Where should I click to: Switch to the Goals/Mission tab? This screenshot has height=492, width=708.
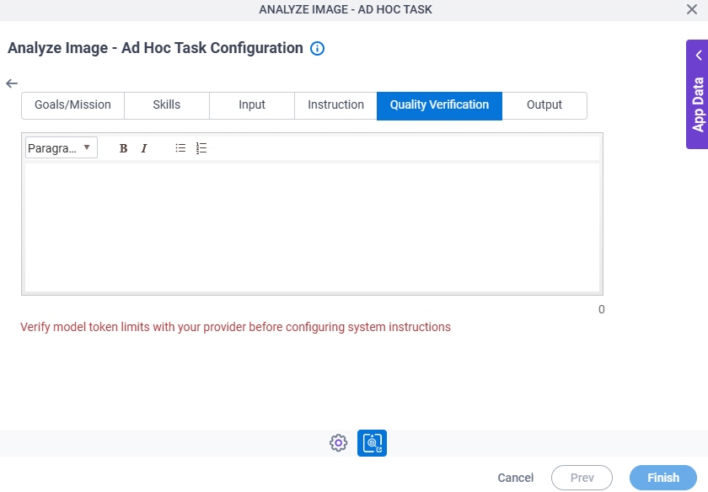point(72,105)
